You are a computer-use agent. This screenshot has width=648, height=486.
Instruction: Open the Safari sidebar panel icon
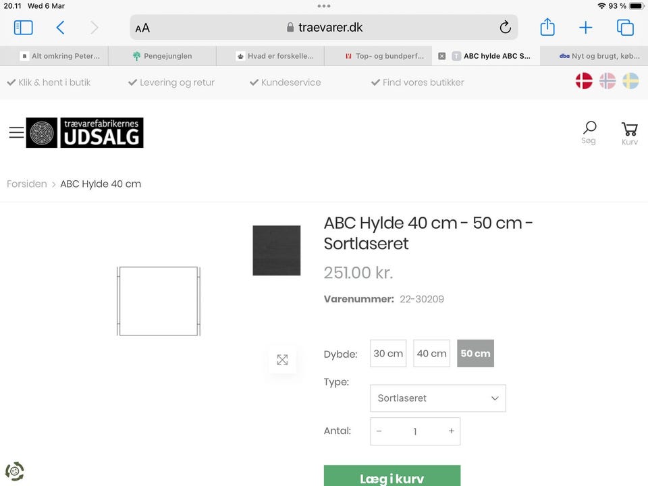pos(23,28)
